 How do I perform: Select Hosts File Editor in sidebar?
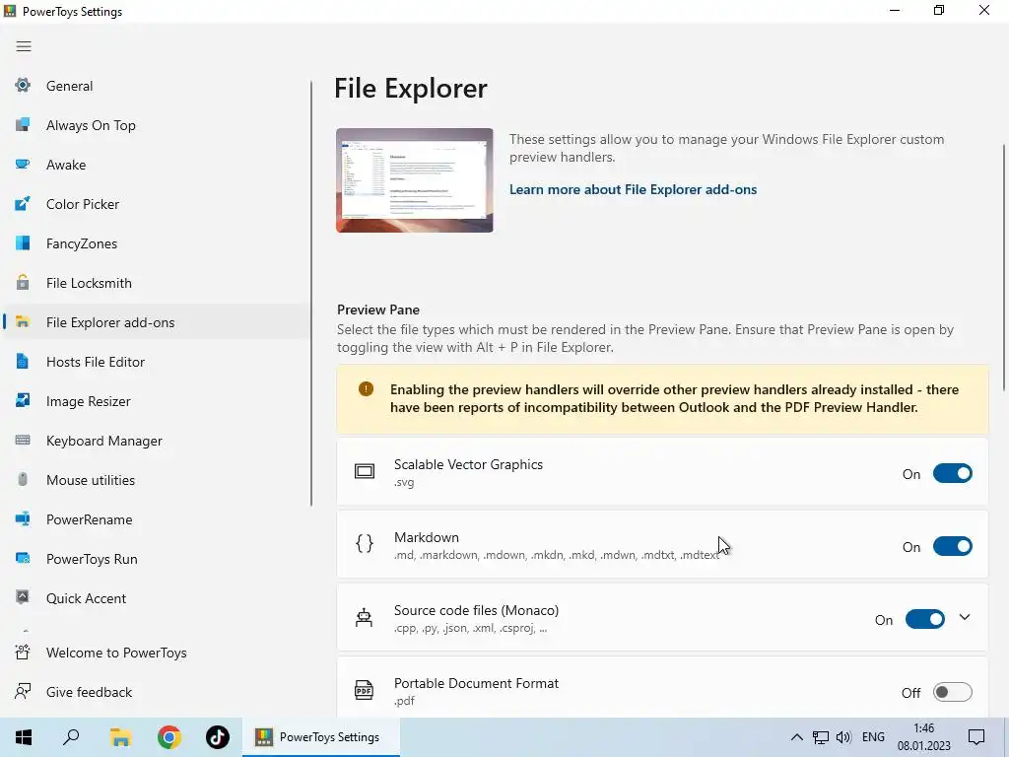157,362
